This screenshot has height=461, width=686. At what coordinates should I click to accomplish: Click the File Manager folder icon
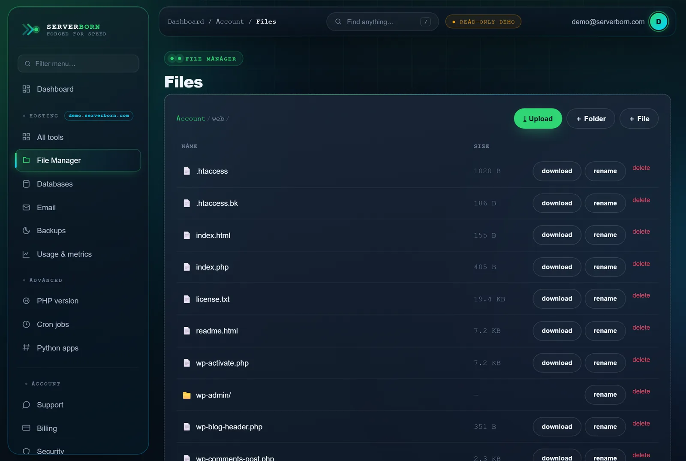(26, 160)
